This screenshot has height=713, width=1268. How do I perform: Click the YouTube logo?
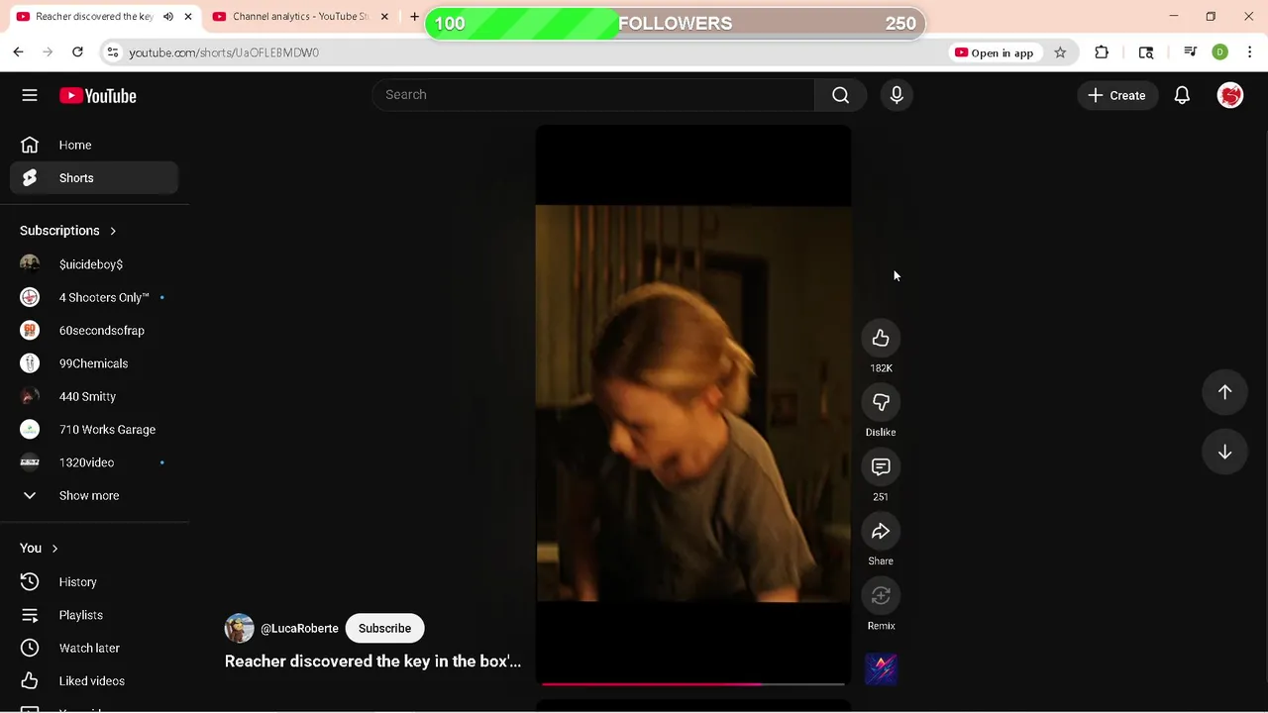point(97,96)
